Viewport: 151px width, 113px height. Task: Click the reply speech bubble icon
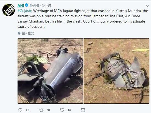pos(20,110)
